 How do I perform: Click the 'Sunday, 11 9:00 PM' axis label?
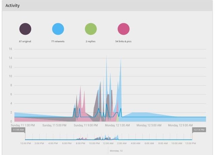coord(86,125)
